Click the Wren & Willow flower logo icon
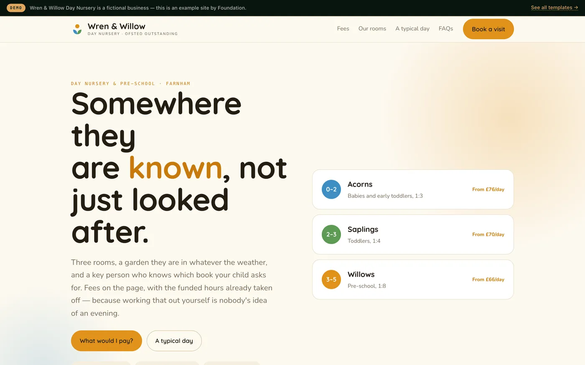Screen dimensions: 585x365 [x=77, y=29]
